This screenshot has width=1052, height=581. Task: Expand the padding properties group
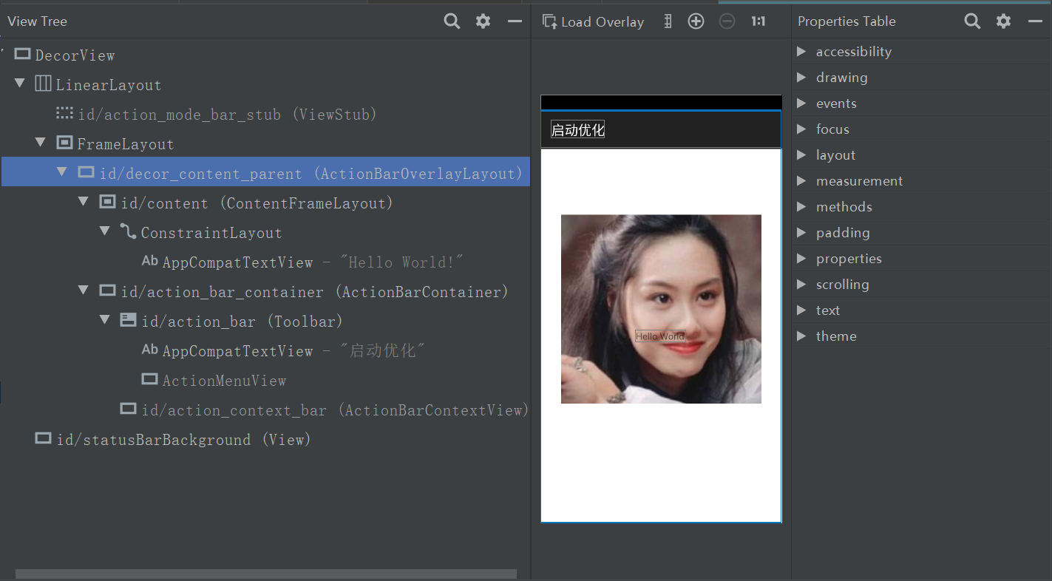[x=801, y=233]
